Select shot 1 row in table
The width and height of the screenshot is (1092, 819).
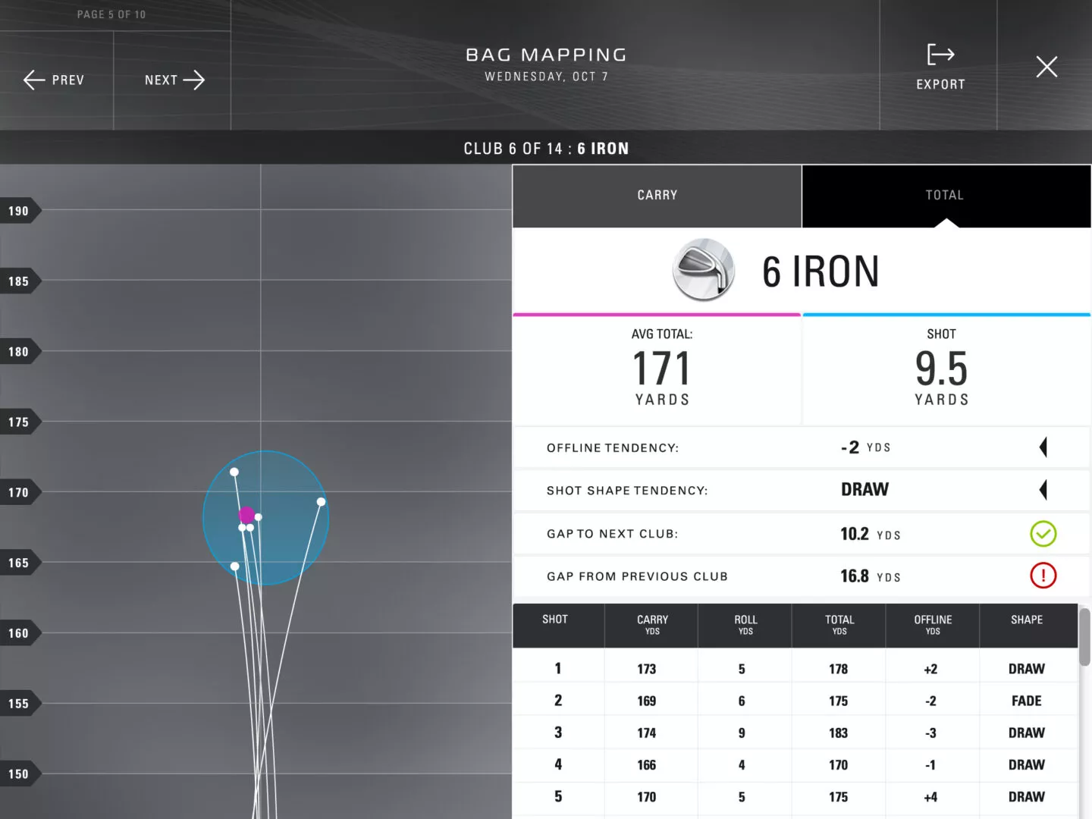pyautogui.click(x=795, y=669)
